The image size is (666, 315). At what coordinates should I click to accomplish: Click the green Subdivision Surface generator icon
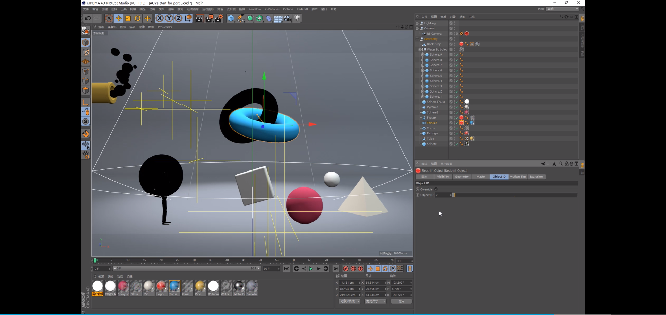[250, 18]
